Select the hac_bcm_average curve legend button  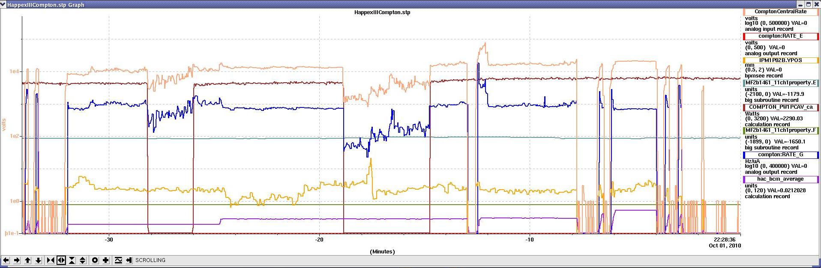[x=780, y=179]
